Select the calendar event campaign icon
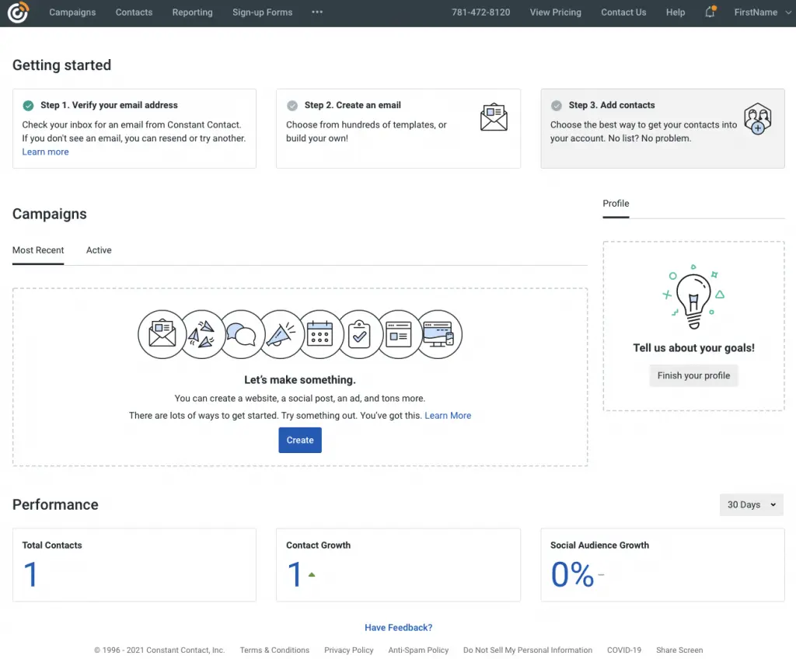This screenshot has height=659, width=796. 319,335
